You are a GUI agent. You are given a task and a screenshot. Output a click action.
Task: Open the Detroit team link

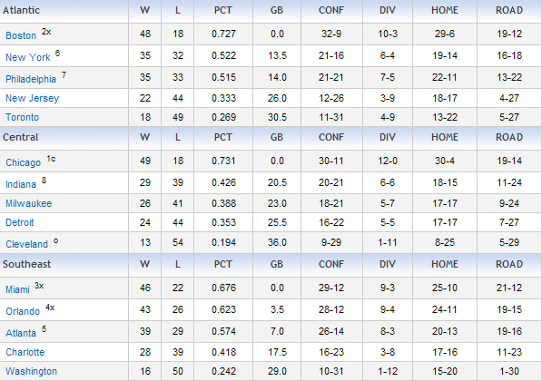(20, 222)
